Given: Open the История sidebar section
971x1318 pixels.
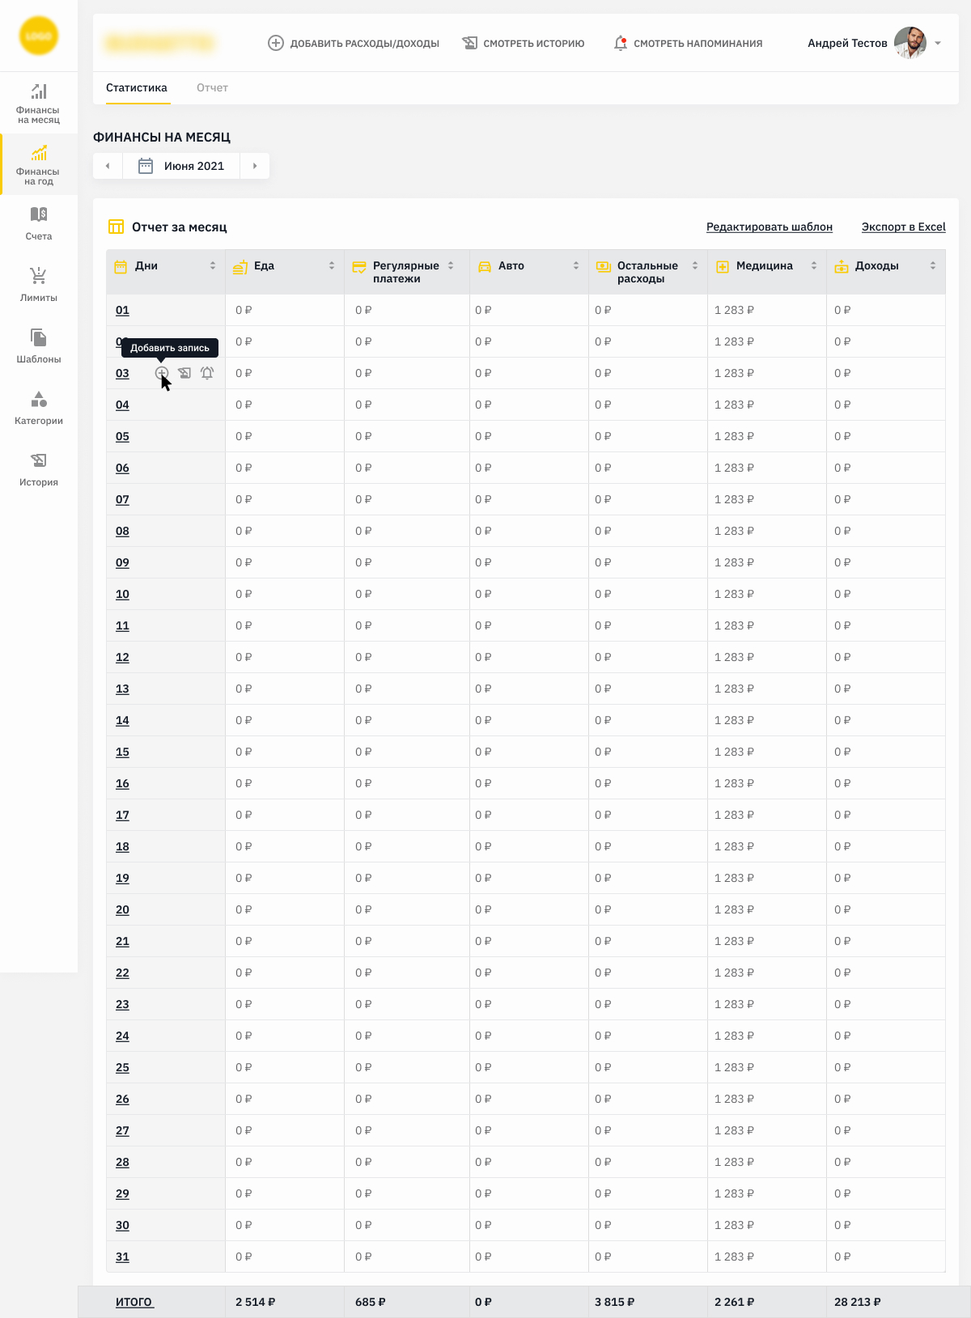Looking at the screenshot, I should 39,469.
